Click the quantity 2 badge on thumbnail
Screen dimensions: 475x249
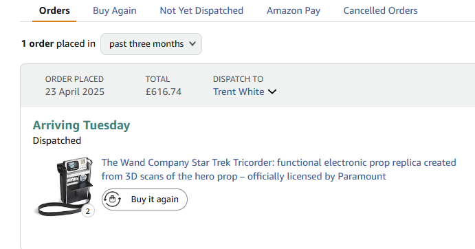coord(87,211)
